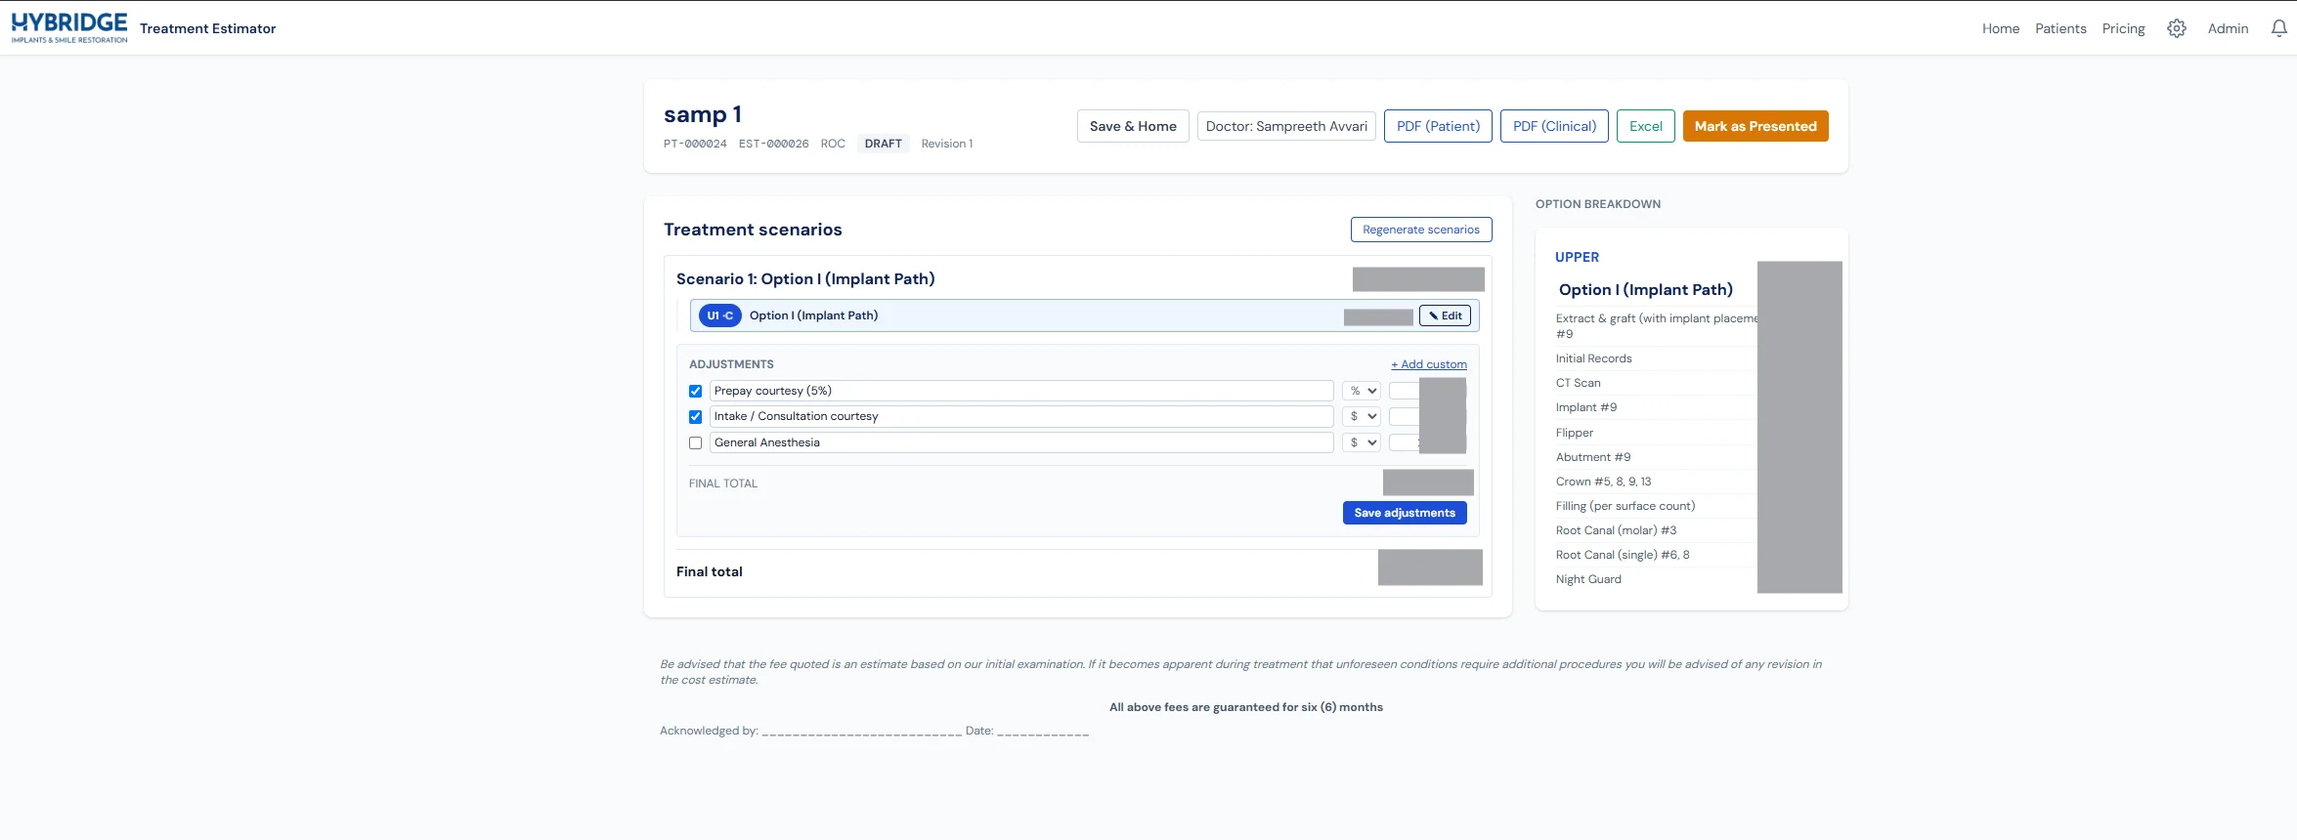2297x840 pixels.
Task: Open the settings gear icon
Action: pyautogui.click(x=2176, y=28)
